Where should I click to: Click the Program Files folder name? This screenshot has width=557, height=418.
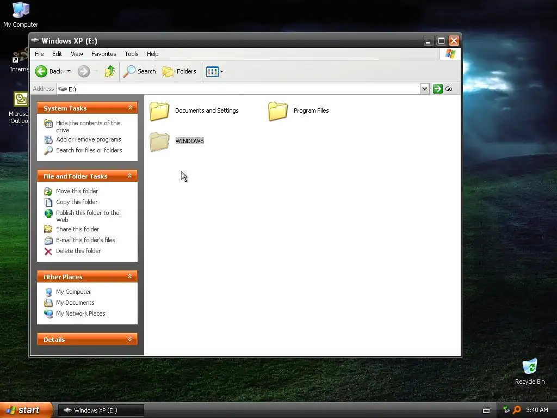(x=311, y=110)
